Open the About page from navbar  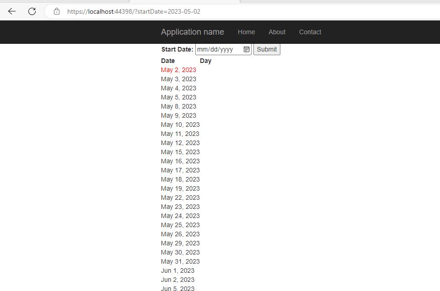[277, 32]
